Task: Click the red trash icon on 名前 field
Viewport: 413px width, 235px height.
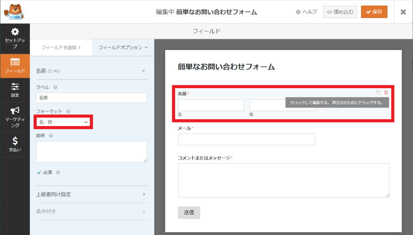Action: (386, 92)
